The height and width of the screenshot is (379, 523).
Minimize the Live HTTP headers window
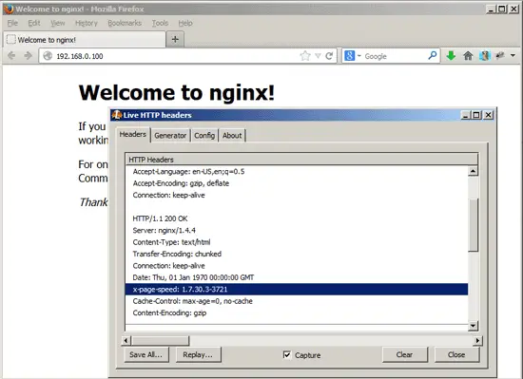click(466, 115)
